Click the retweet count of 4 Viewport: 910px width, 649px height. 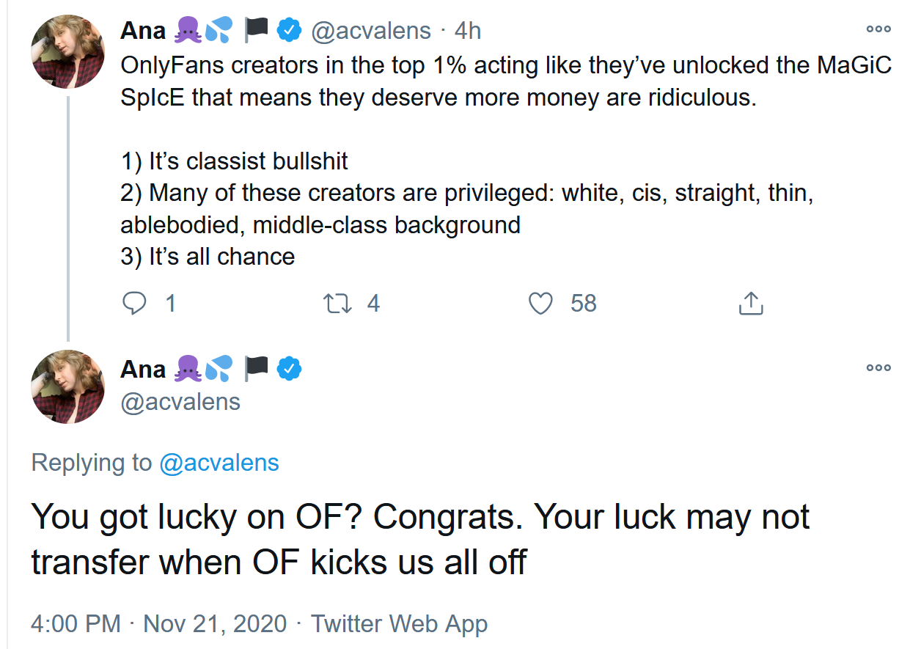pyautogui.click(x=373, y=304)
